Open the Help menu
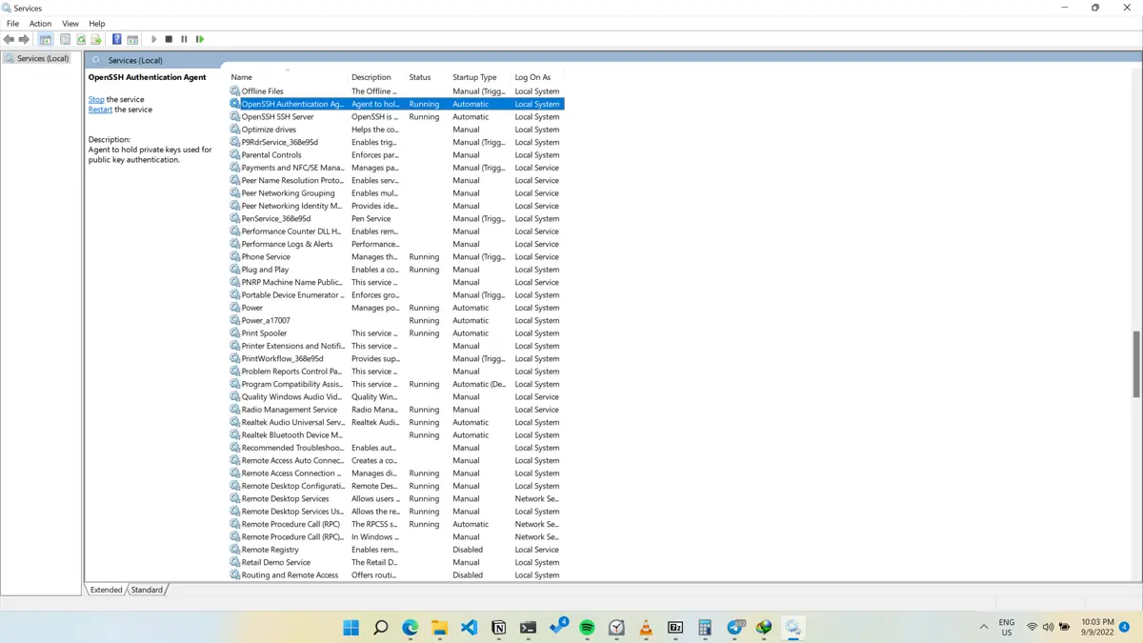 point(97,24)
